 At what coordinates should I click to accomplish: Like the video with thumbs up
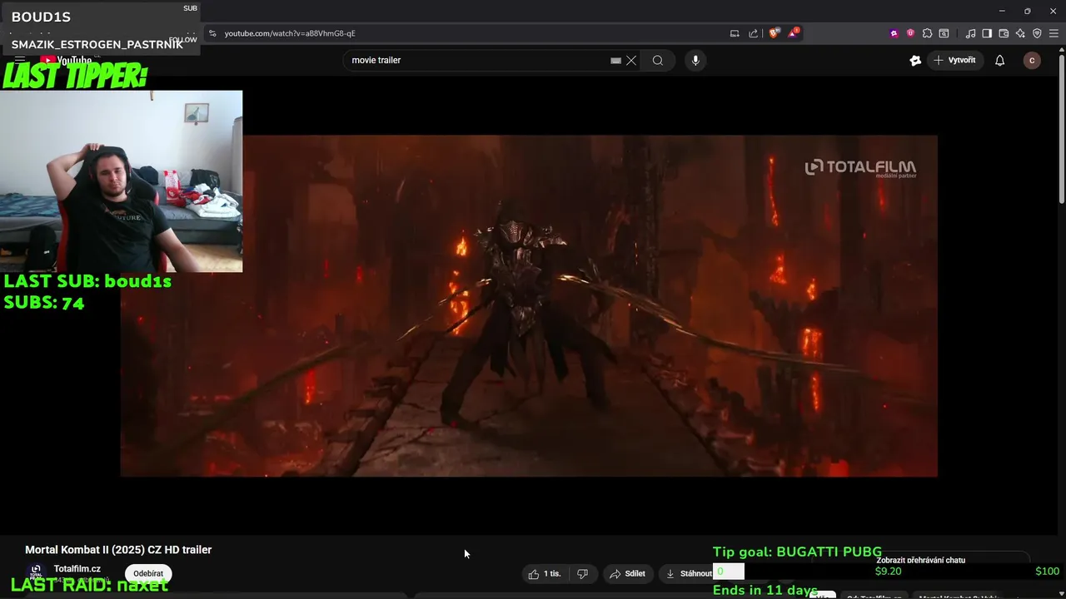[x=545, y=573]
